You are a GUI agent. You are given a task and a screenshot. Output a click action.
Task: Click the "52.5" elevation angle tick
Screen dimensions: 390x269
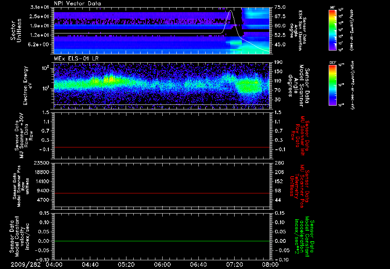(280, 35)
